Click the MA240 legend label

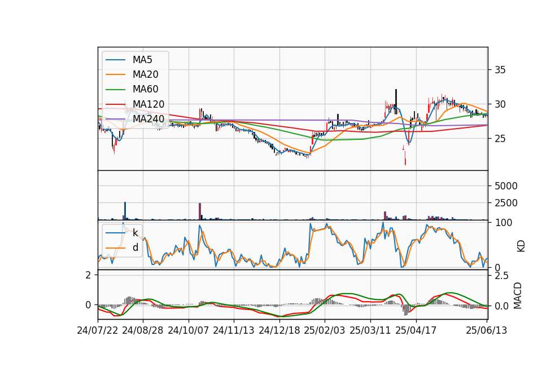point(148,119)
